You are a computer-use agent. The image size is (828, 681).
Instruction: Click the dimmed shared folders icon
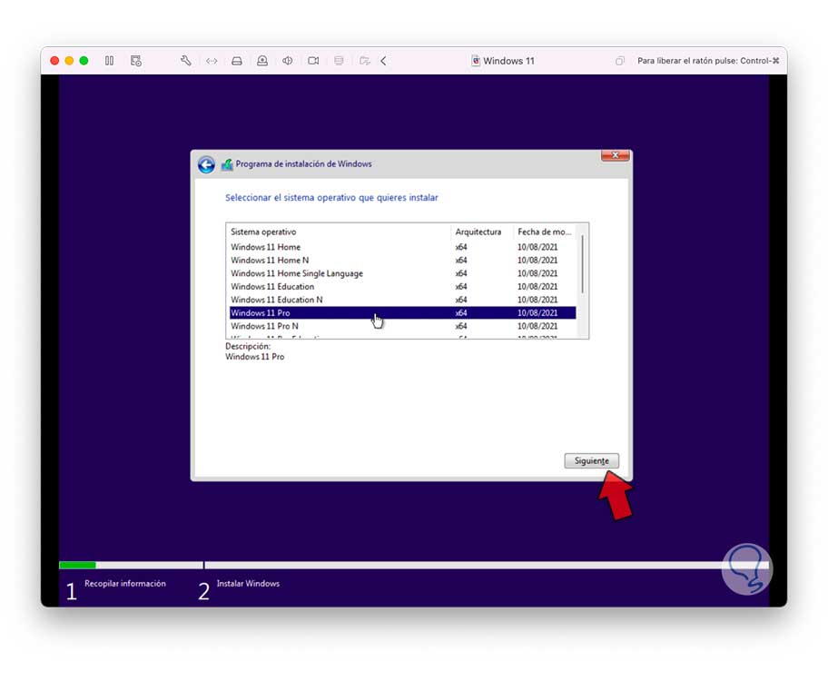(364, 61)
